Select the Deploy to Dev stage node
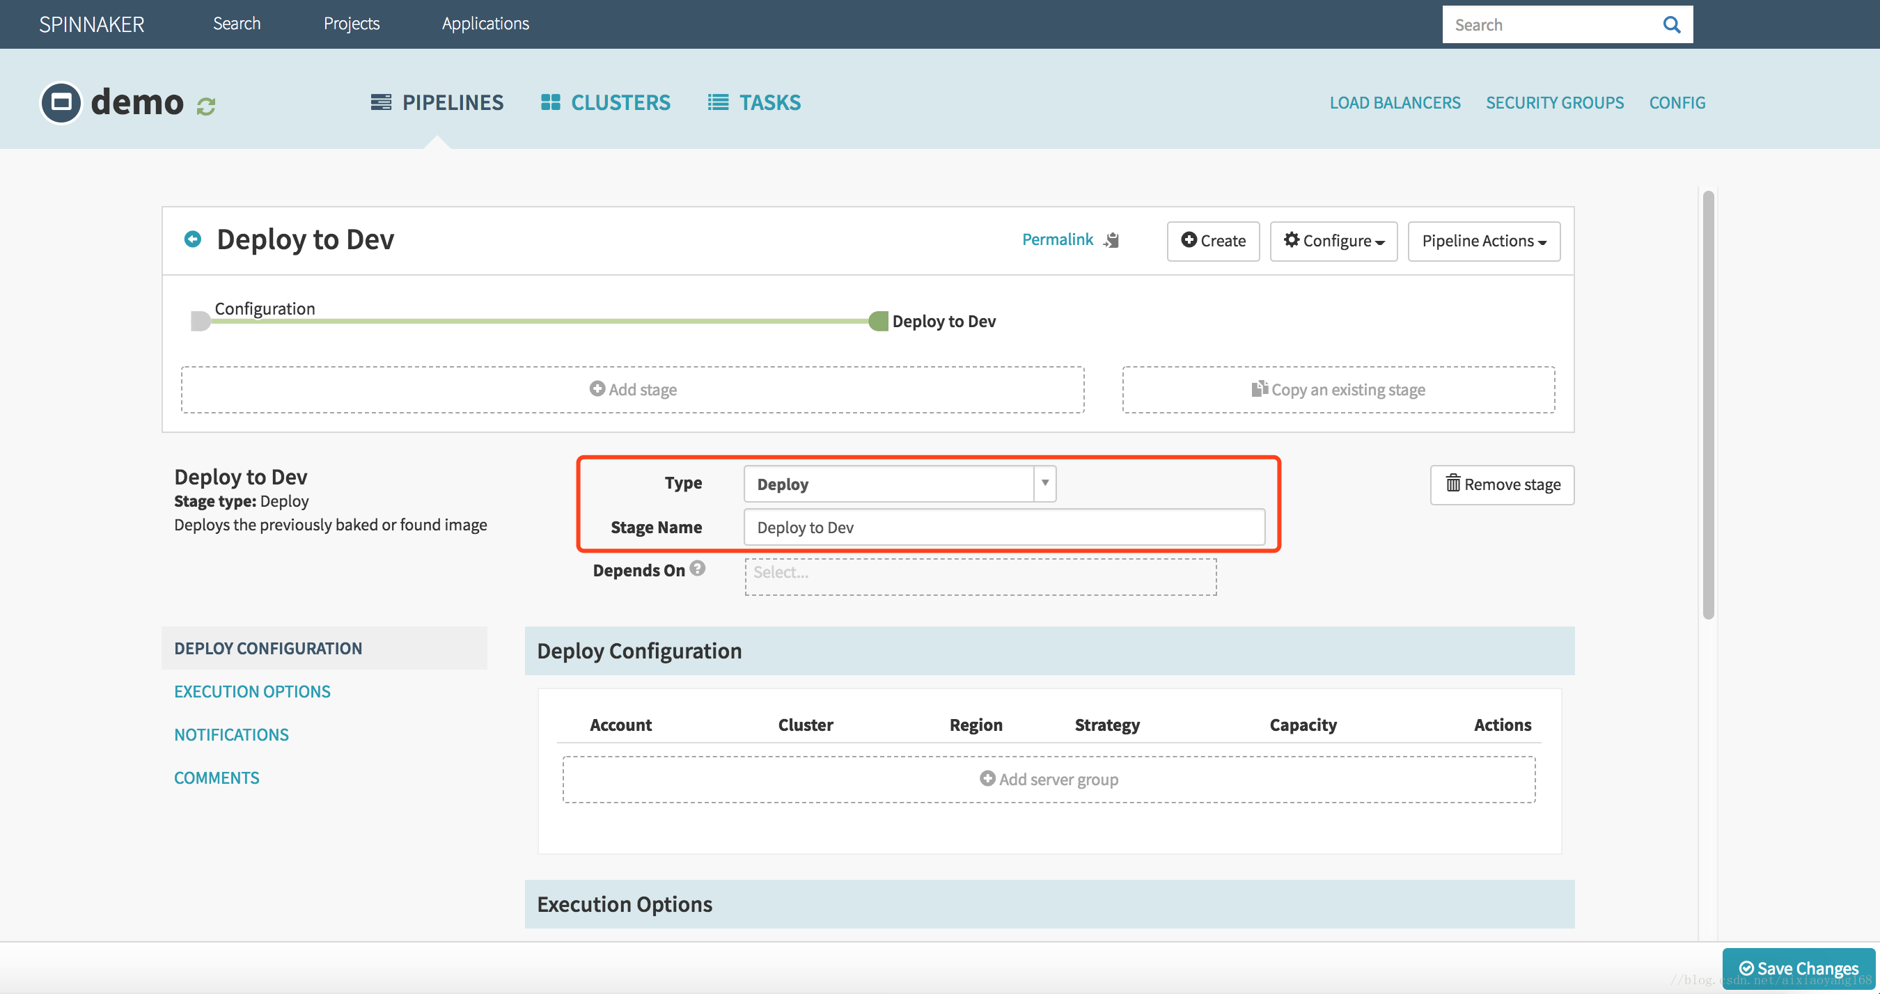Screen dimensions: 1880x994 click(879, 321)
